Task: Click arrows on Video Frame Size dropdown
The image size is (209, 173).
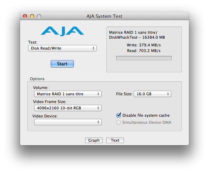Action: point(98,108)
